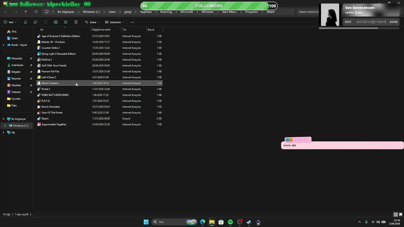Expand the Burak - Kişisel tree node

[3, 45]
